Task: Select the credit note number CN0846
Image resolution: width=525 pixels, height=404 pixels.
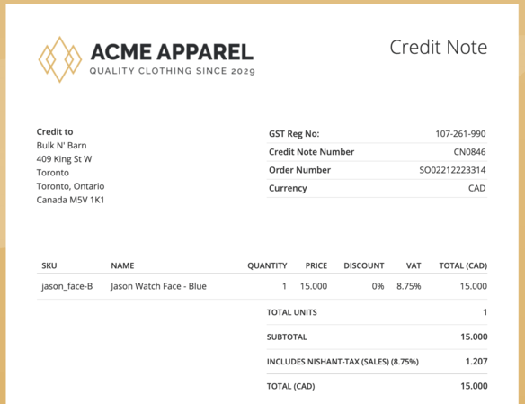Action: click(x=469, y=152)
